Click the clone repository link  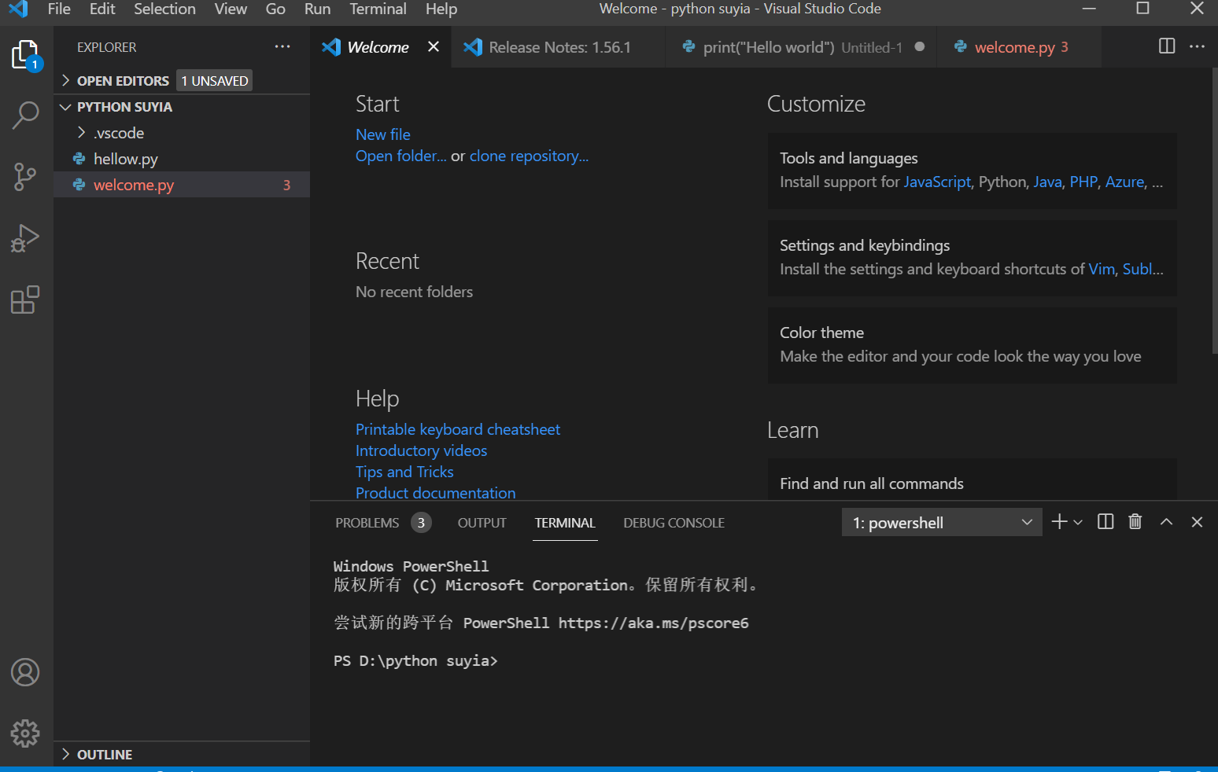point(529,156)
